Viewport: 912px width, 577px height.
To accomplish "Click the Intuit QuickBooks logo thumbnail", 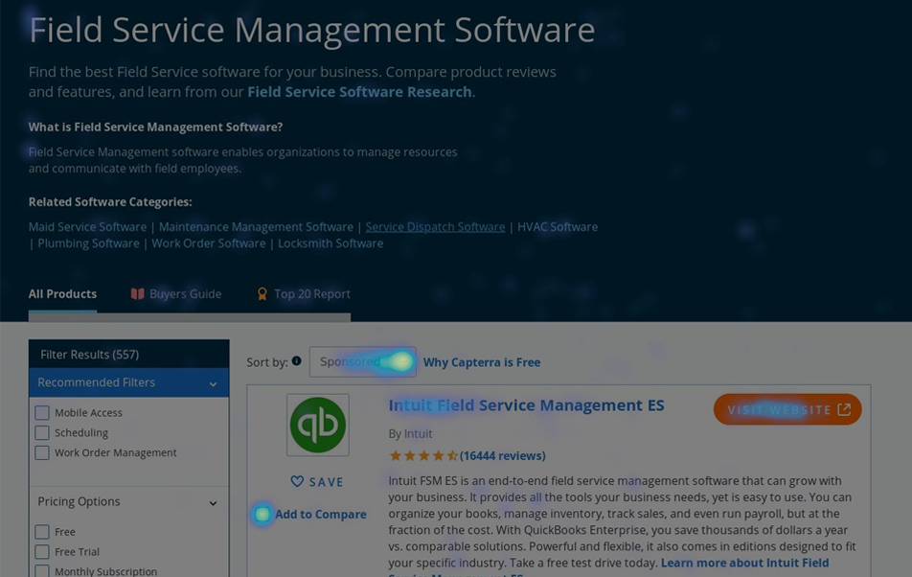I will (x=318, y=425).
